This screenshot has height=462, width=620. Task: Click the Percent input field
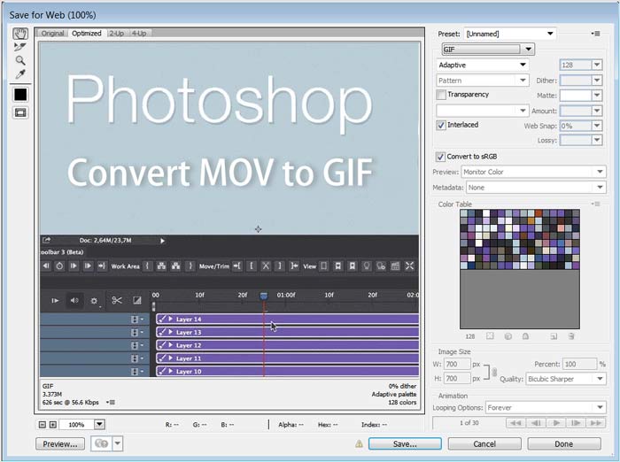point(579,364)
